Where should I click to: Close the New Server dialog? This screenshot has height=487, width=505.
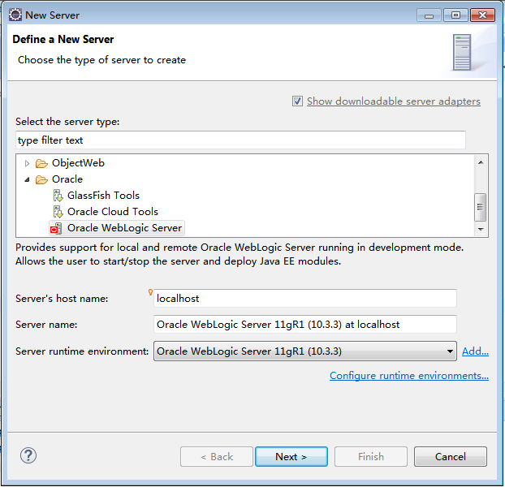click(482, 15)
